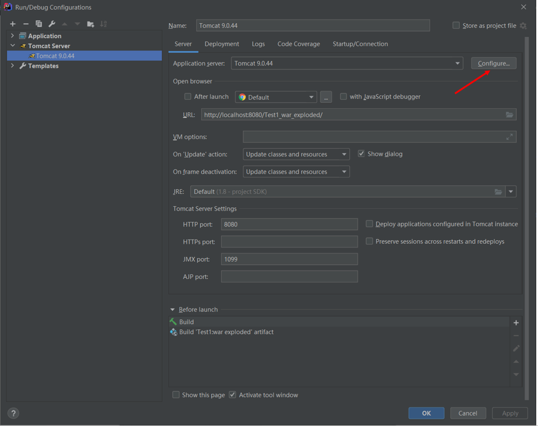Add new configuration with plus icon

tap(13, 24)
